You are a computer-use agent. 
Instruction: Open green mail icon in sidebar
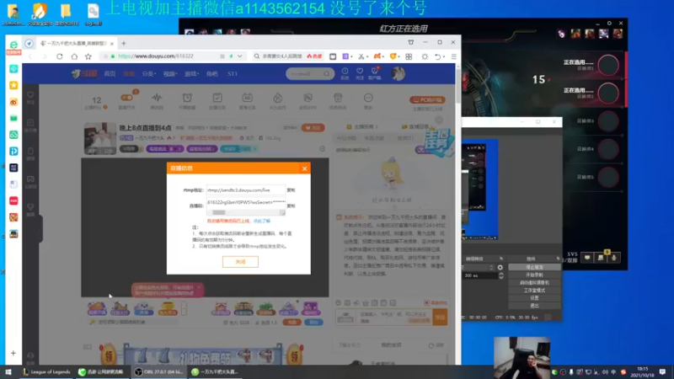click(13, 118)
